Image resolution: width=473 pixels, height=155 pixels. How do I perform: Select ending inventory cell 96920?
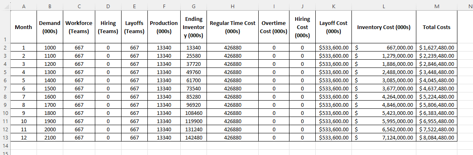(193, 105)
